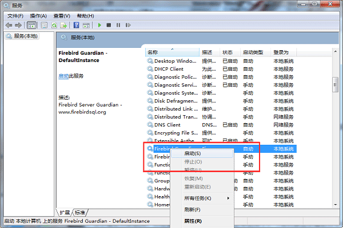343x228 pixels.
Task: Click the Stop Service square toolbar icon
Action: 109,26
